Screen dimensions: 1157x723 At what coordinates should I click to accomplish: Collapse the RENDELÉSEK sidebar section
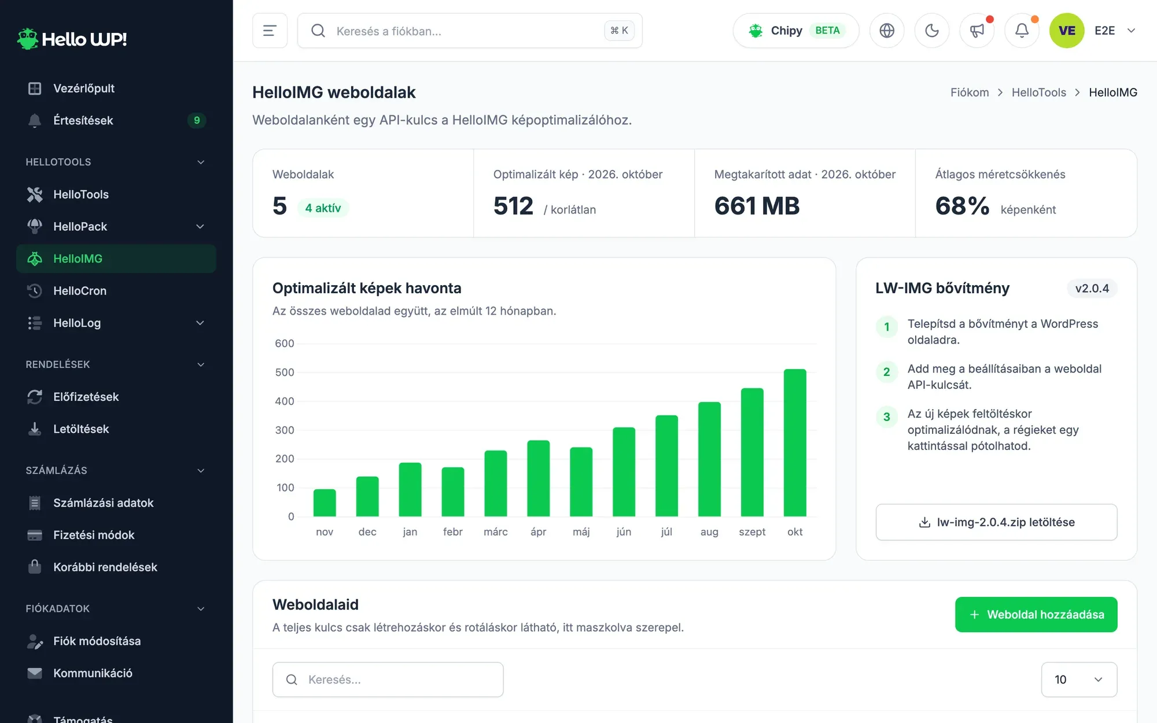click(116, 364)
